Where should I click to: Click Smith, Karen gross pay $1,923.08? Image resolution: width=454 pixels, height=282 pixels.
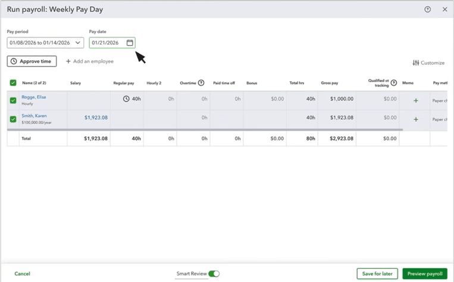[x=342, y=118]
